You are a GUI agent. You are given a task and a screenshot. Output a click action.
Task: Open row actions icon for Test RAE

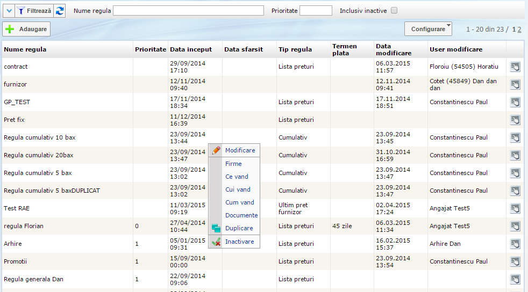[x=515, y=208]
